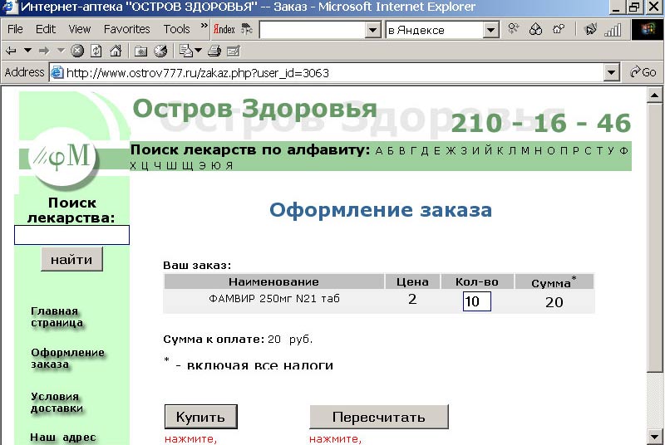The image size is (665, 445).
Task: Go to the Home page icon
Action: click(x=116, y=51)
